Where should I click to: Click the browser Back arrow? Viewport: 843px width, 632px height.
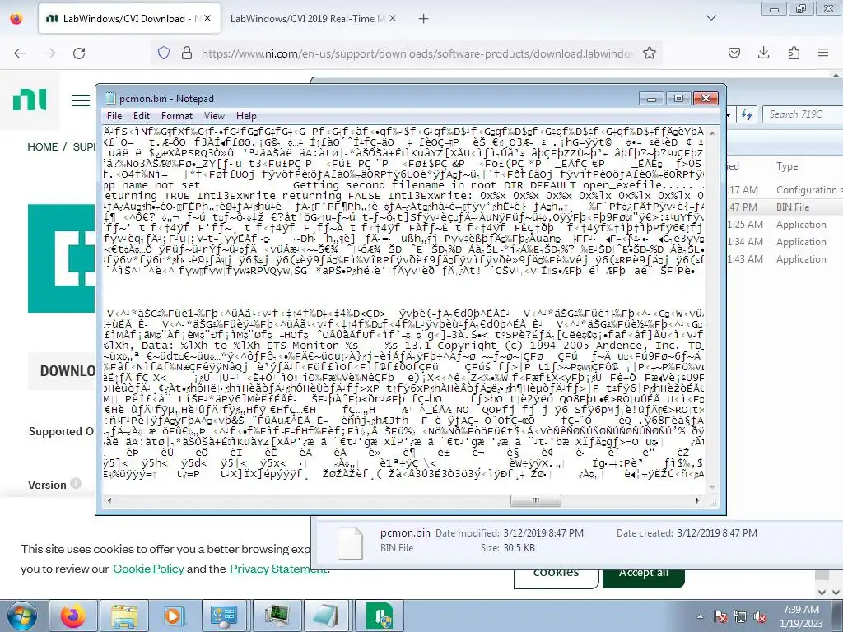20,53
